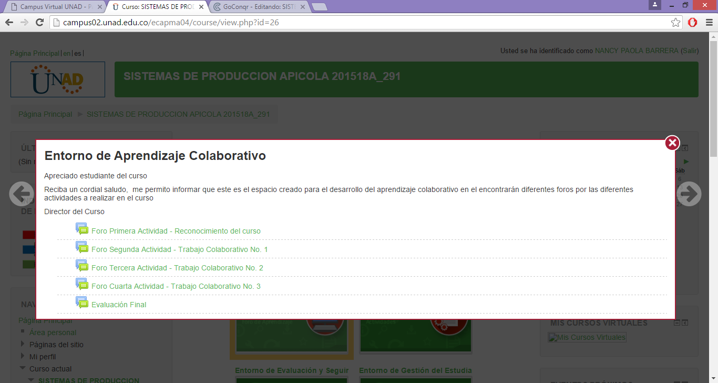The image size is (718, 383).
Task: Click the browser address bar
Action: tap(363, 22)
